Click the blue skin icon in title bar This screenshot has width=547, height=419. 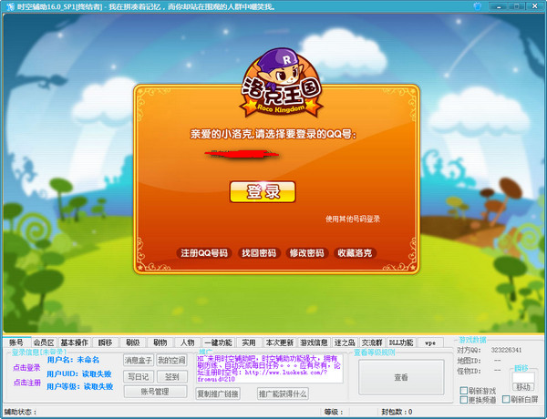click(x=477, y=6)
